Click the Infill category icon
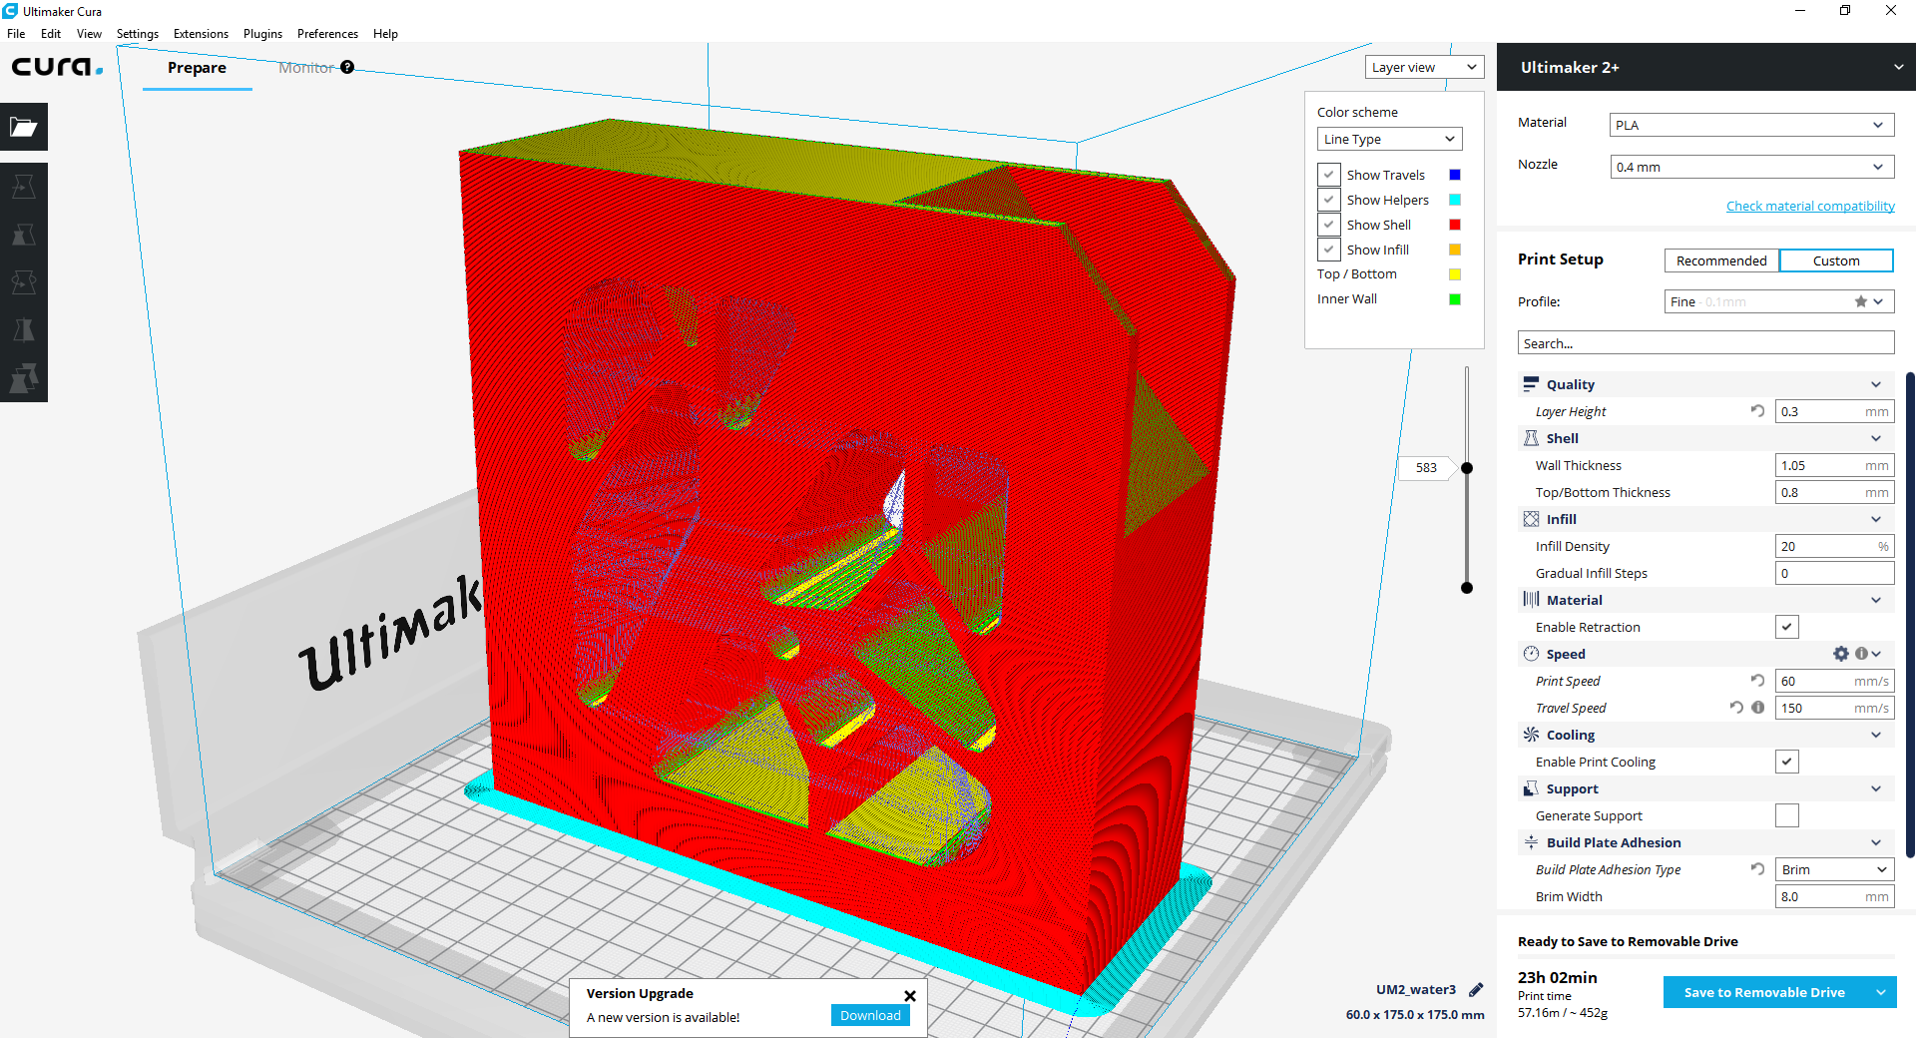This screenshot has width=1916, height=1038. click(1531, 519)
